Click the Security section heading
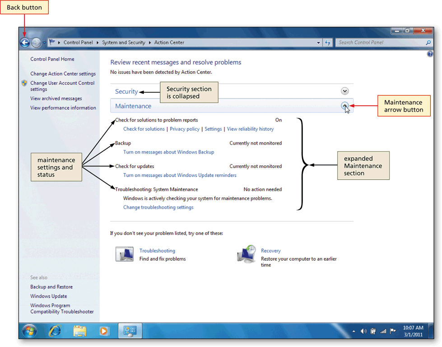This screenshot has height=347, width=442. (126, 91)
